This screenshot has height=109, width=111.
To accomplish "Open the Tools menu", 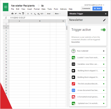I will 50,9.
